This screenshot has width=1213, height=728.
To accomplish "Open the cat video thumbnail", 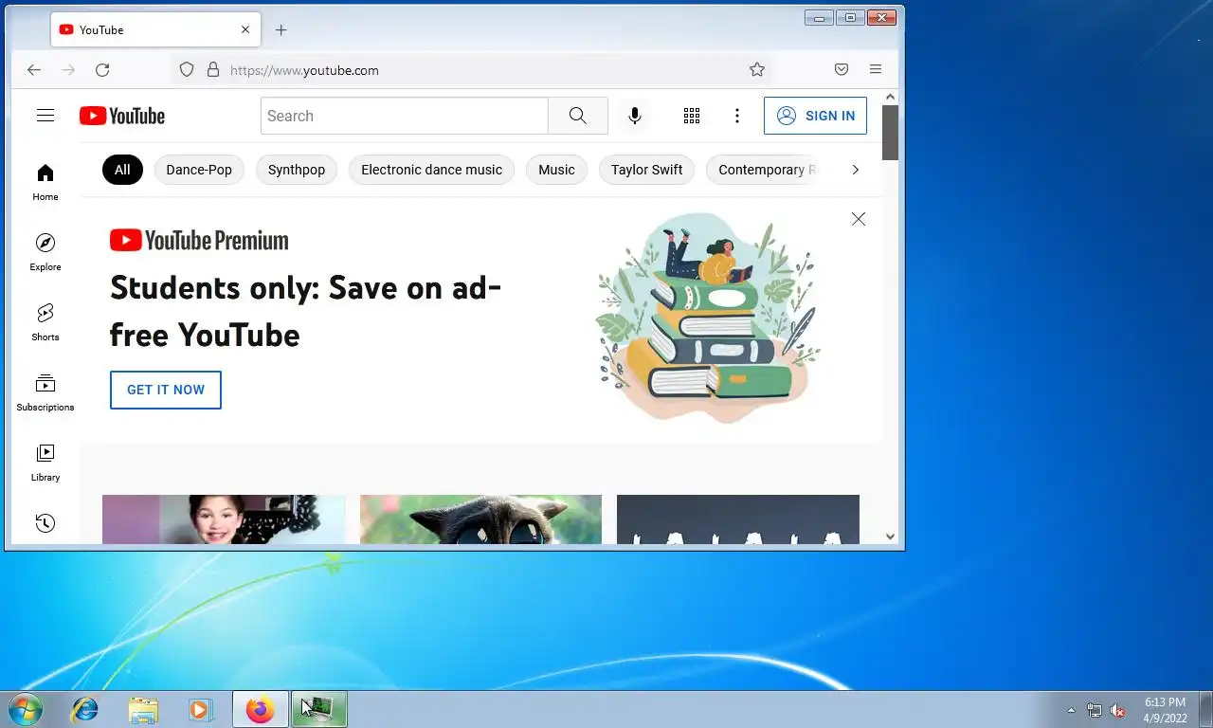I will [x=480, y=519].
